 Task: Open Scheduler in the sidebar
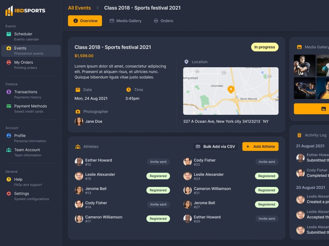coord(31,36)
